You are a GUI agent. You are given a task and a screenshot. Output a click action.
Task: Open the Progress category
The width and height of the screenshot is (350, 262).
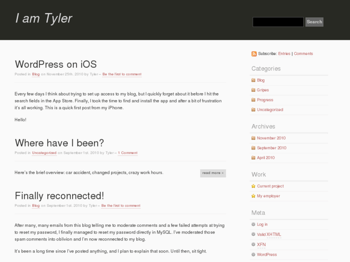[265, 100]
